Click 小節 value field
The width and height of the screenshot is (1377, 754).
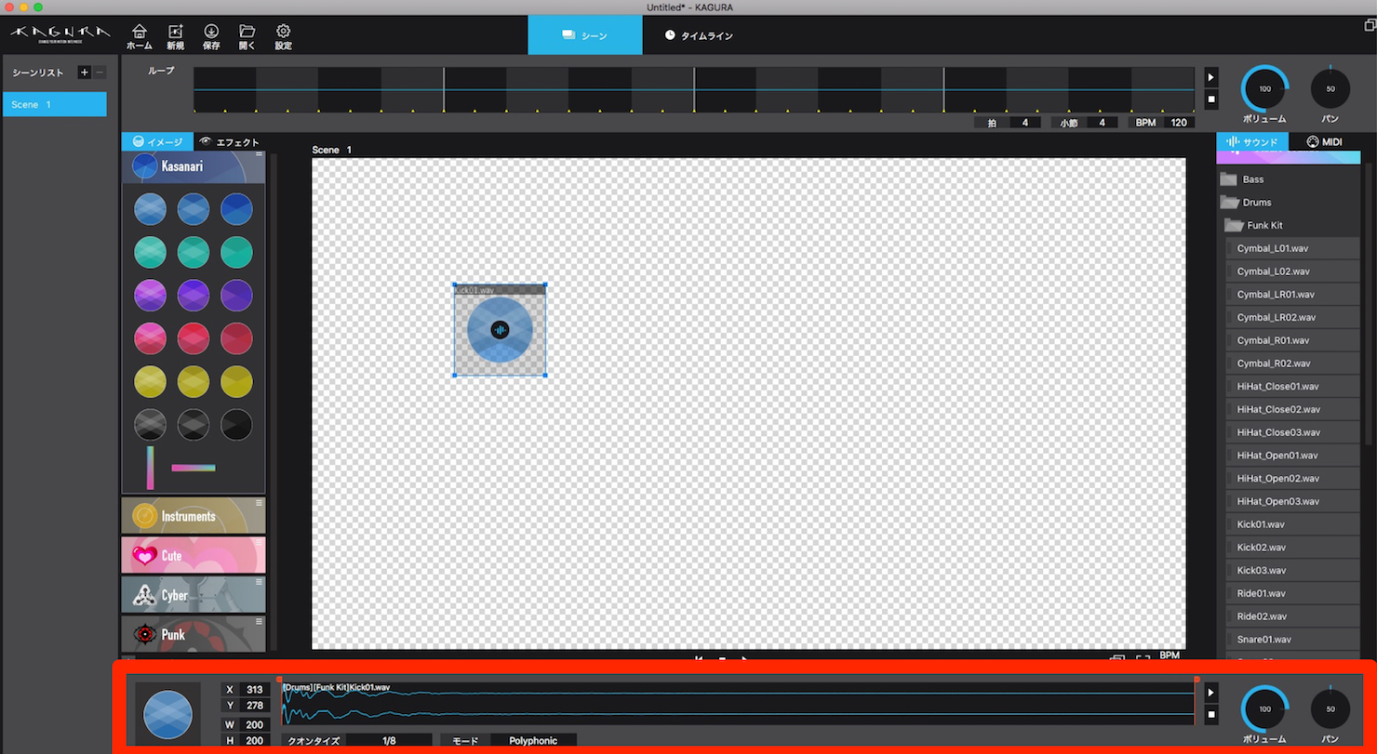coord(1102,122)
